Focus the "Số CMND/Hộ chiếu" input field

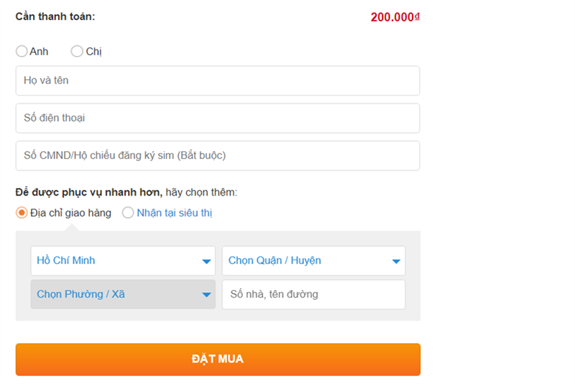click(217, 155)
